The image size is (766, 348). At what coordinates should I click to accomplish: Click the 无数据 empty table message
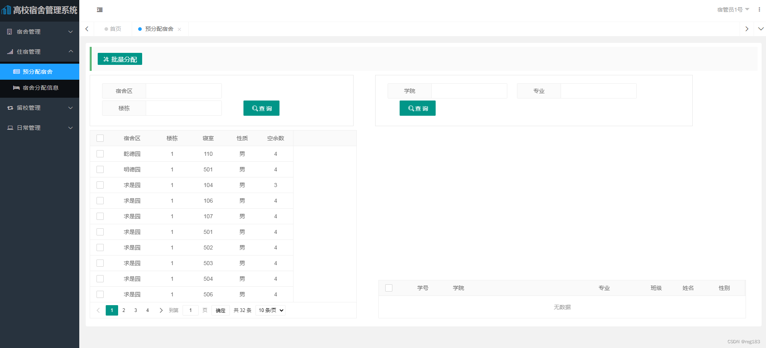coord(562,307)
